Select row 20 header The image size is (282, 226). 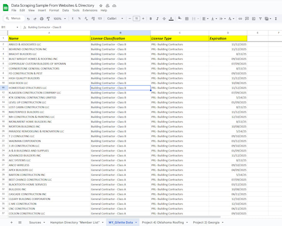(x=3, y=131)
